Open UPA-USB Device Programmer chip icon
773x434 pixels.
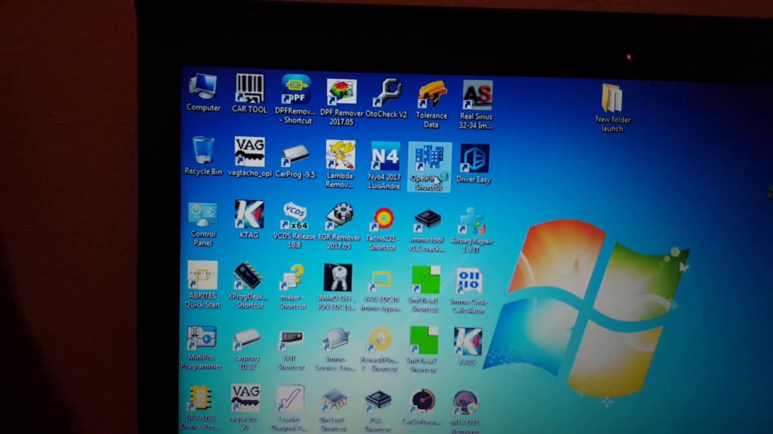(x=200, y=409)
